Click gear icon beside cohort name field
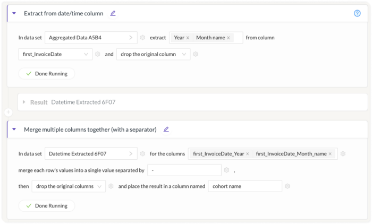 288,186
